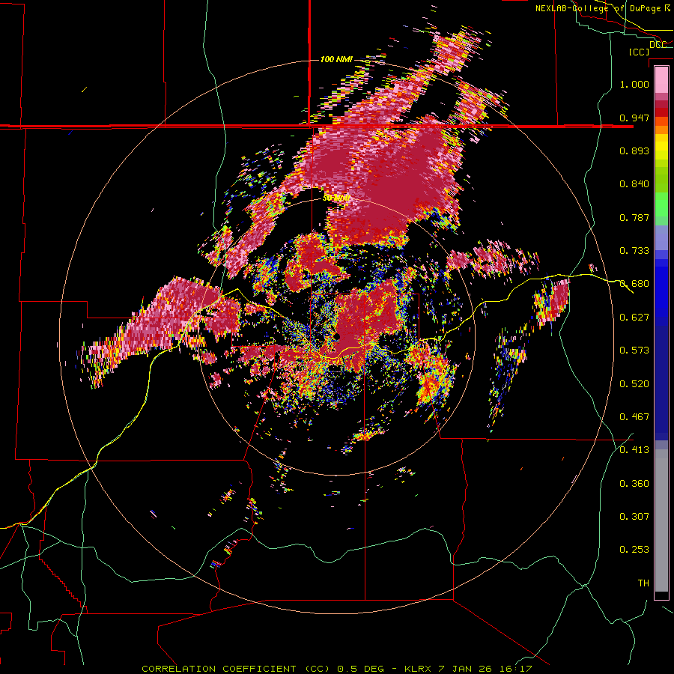Click the 0.893 scale value
This screenshot has height=674, width=674.
click(634, 151)
